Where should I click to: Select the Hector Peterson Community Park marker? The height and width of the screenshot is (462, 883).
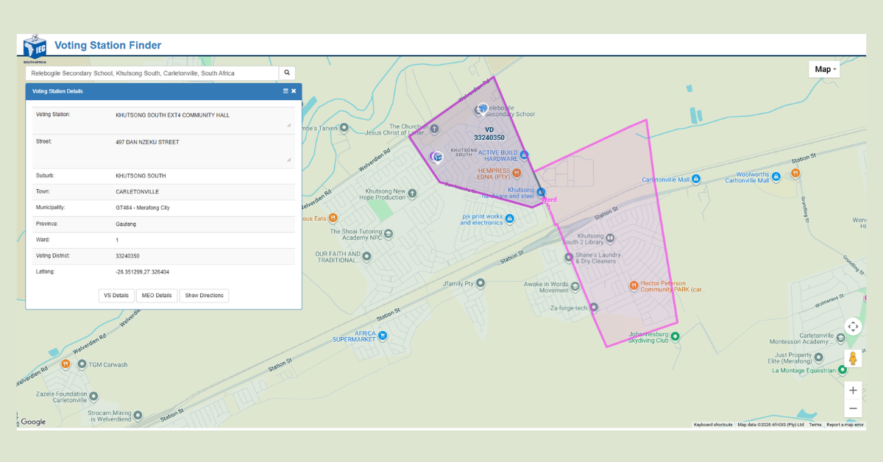634,285
